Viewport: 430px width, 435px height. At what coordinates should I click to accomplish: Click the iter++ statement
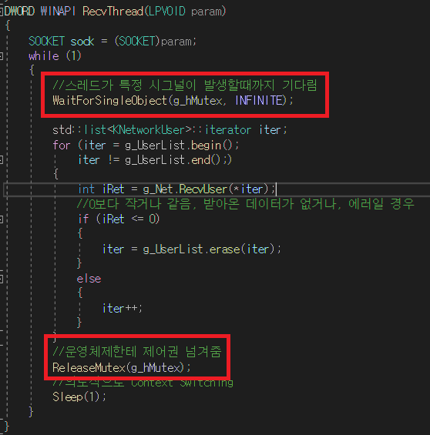pyautogui.click(x=123, y=309)
